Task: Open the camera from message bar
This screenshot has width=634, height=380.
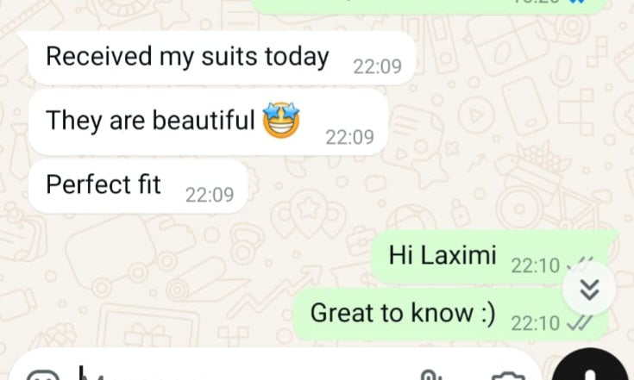Action: pos(508,377)
